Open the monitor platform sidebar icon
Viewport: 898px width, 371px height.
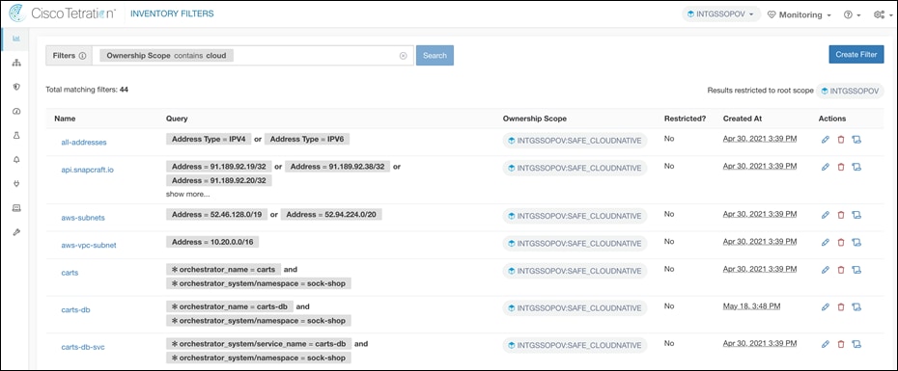[x=16, y=207]
